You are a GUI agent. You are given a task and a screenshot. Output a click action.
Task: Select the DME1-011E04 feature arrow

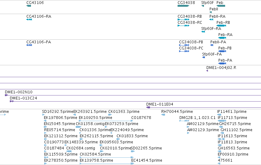[148, 107]
